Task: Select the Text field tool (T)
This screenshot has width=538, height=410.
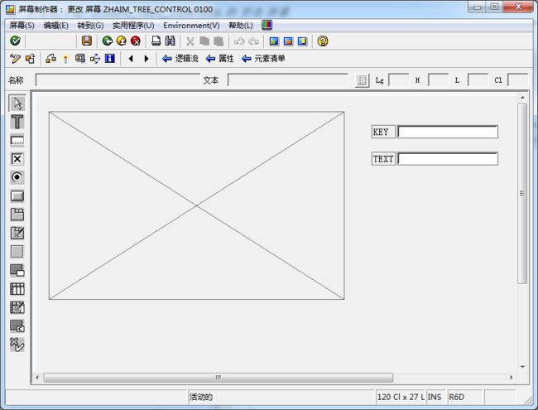Action: coord(17,122)
